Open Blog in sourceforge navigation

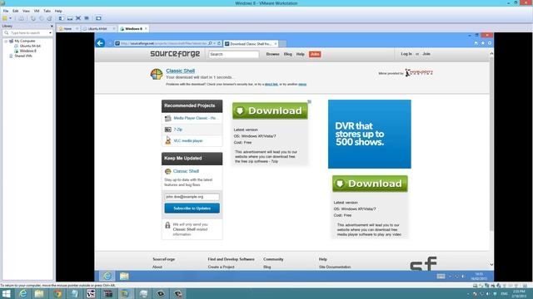pos(288,54)
